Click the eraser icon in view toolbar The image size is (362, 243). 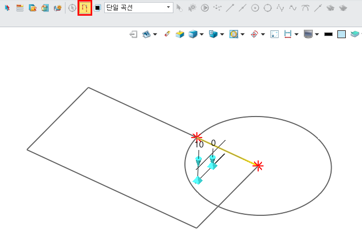pos(168,34)
